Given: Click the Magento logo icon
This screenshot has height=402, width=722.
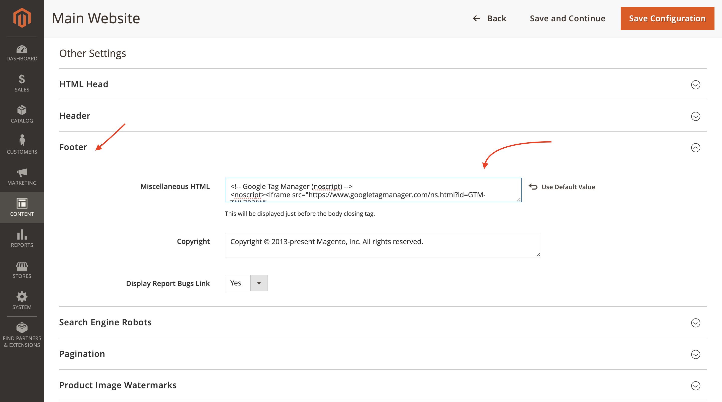Looking at the screenshot, I should pos(22,18).
